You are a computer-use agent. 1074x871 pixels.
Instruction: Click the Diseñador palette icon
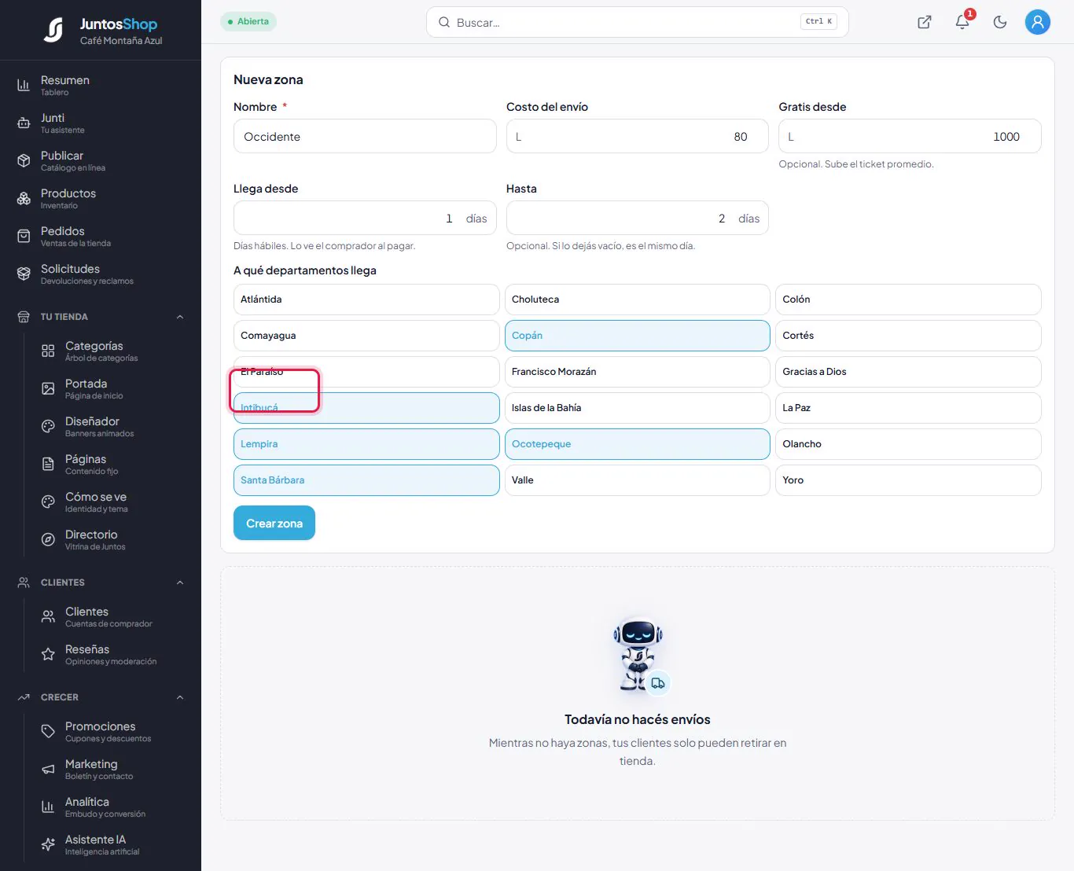tap(48, 426)
